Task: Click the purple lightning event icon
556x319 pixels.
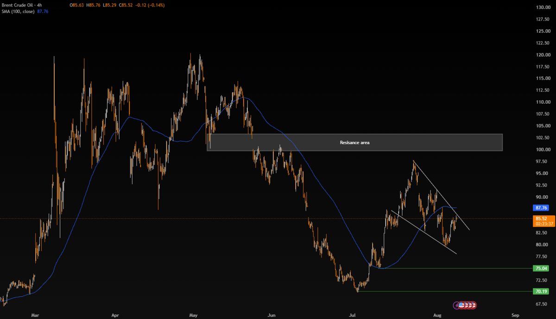Action: [x=456, y=305]
